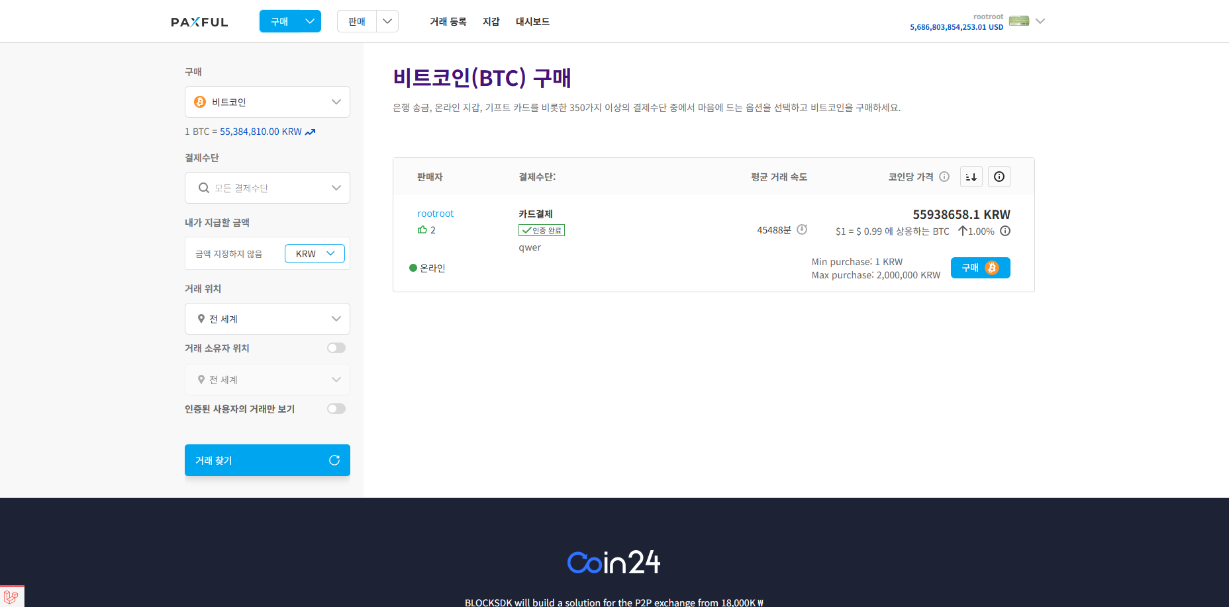Image resolution: width=1229 pixels, height=607 pixels.
Task: Toggle verified users only offers filter
Action: point(336,409)
